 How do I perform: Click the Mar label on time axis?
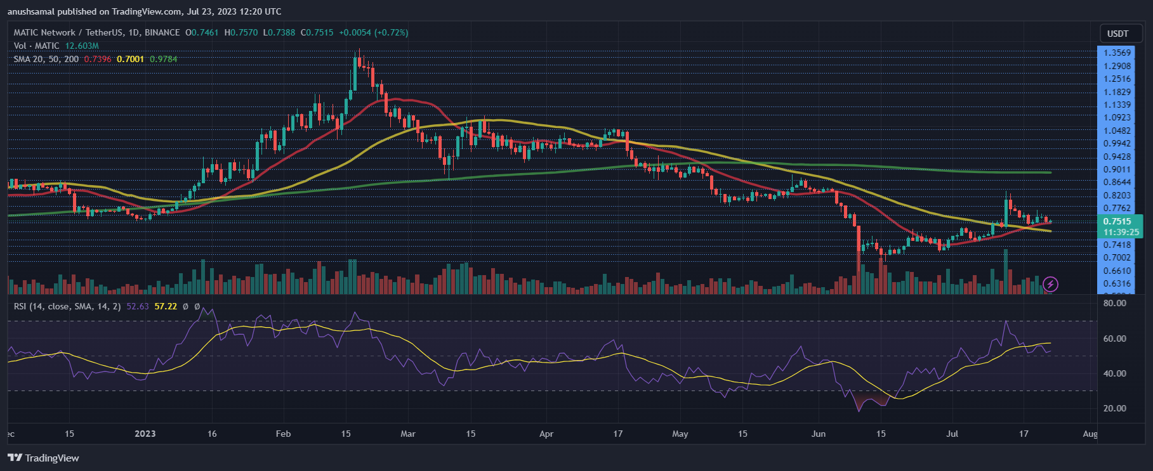(x=408, y=434)
